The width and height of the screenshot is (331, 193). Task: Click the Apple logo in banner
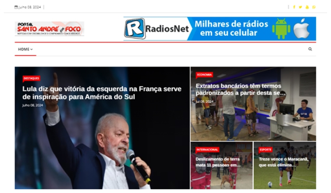[x=302, y=28]
